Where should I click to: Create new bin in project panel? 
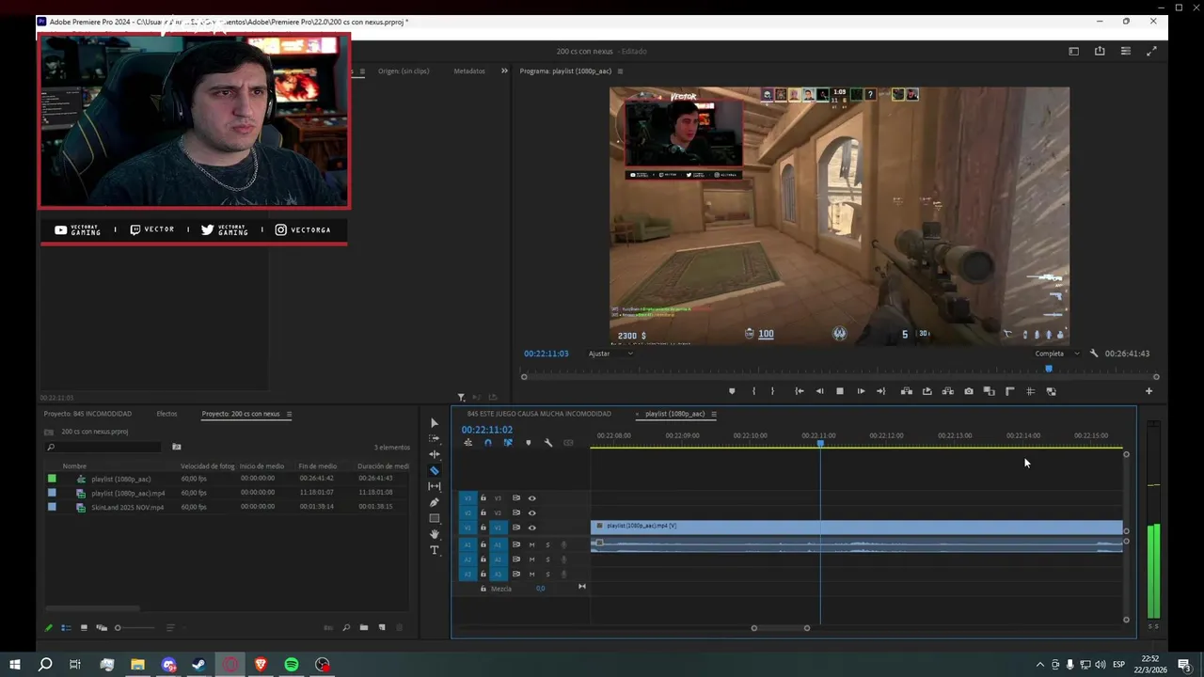(x=364, y=627)
